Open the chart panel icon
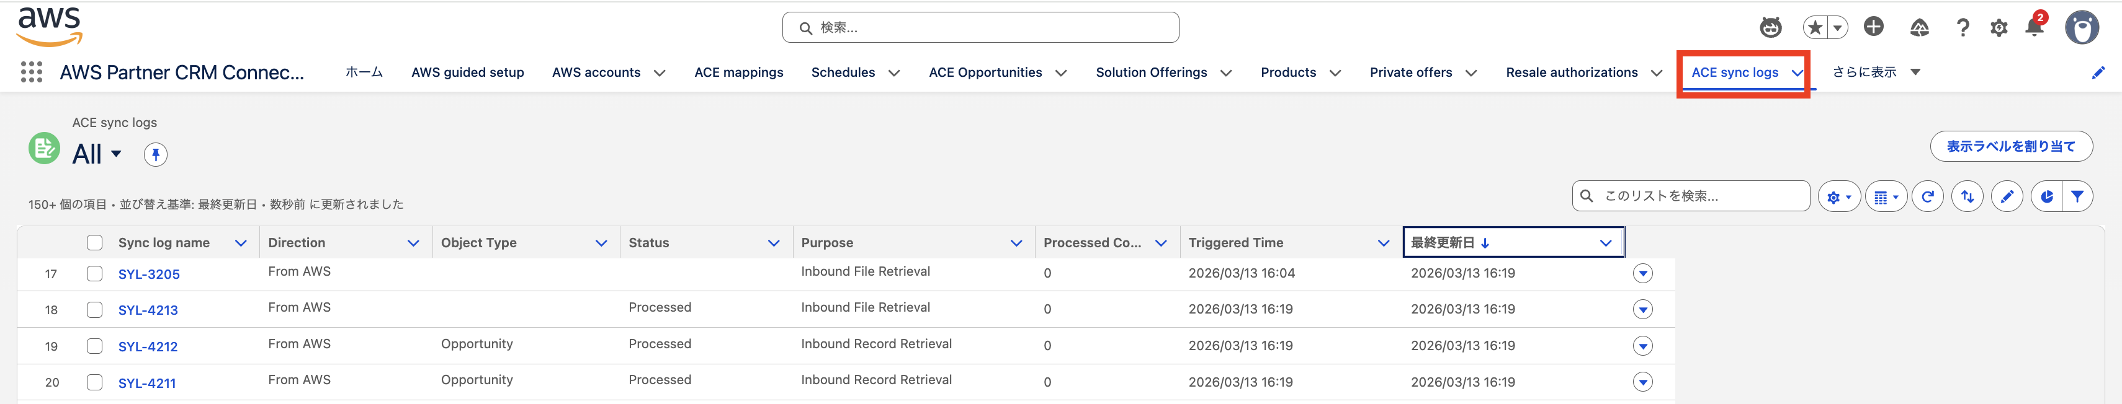This screenshot has width=2122, height=404. [x=2046, y=196]
